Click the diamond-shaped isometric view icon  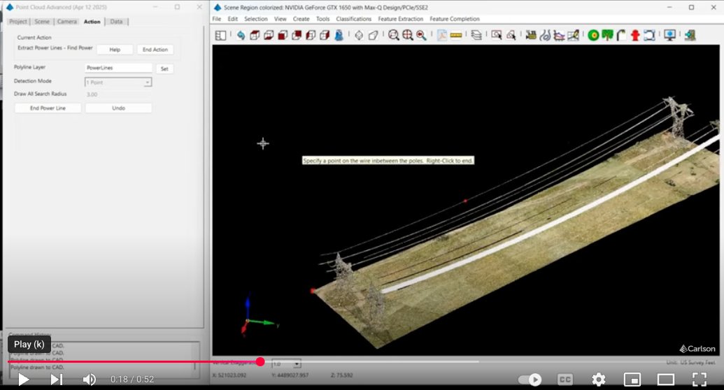click(x=359, y=35)
